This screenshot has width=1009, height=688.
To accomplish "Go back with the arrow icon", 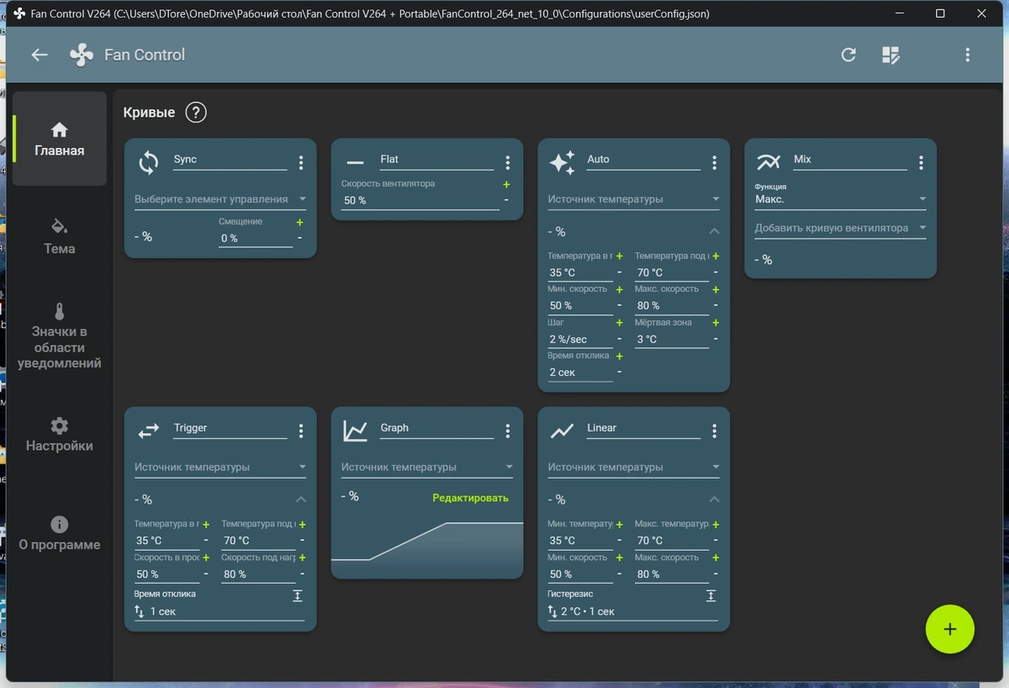I will (x=40, y=55).
